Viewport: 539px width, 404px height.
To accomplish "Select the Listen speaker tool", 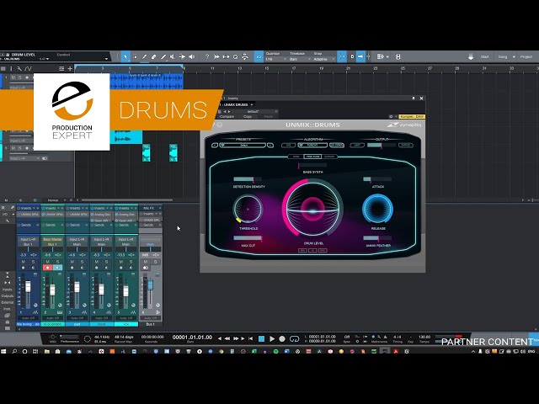I will tap(191, 56).
